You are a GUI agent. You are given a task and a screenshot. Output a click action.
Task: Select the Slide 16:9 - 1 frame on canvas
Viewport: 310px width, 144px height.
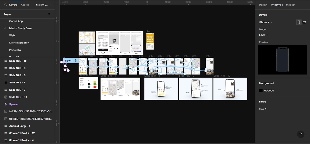coord(120,89)
